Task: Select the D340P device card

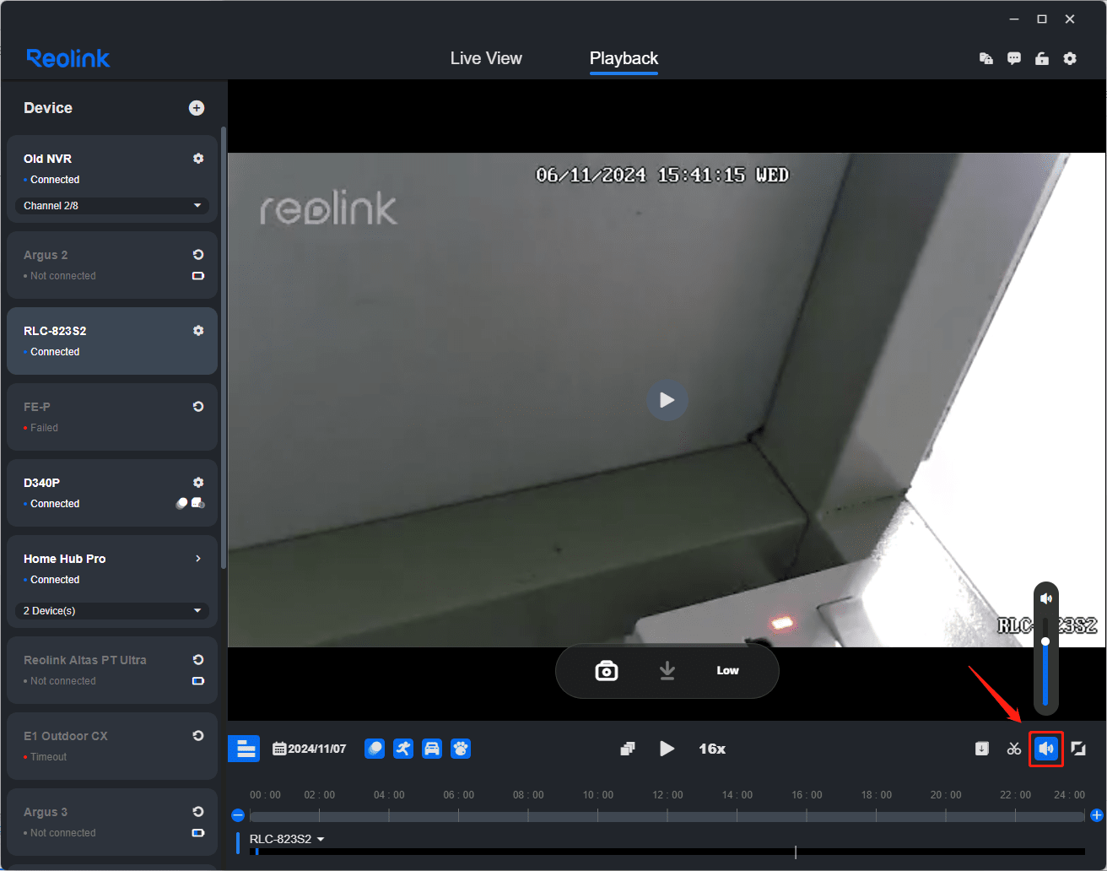Action: [112, 493]
